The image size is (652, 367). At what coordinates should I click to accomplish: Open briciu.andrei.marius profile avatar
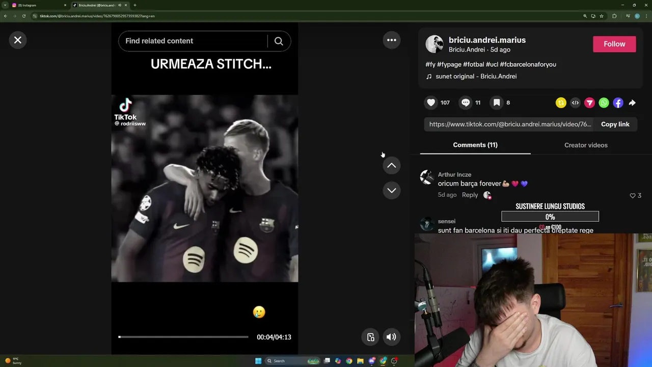click(434, 44)
